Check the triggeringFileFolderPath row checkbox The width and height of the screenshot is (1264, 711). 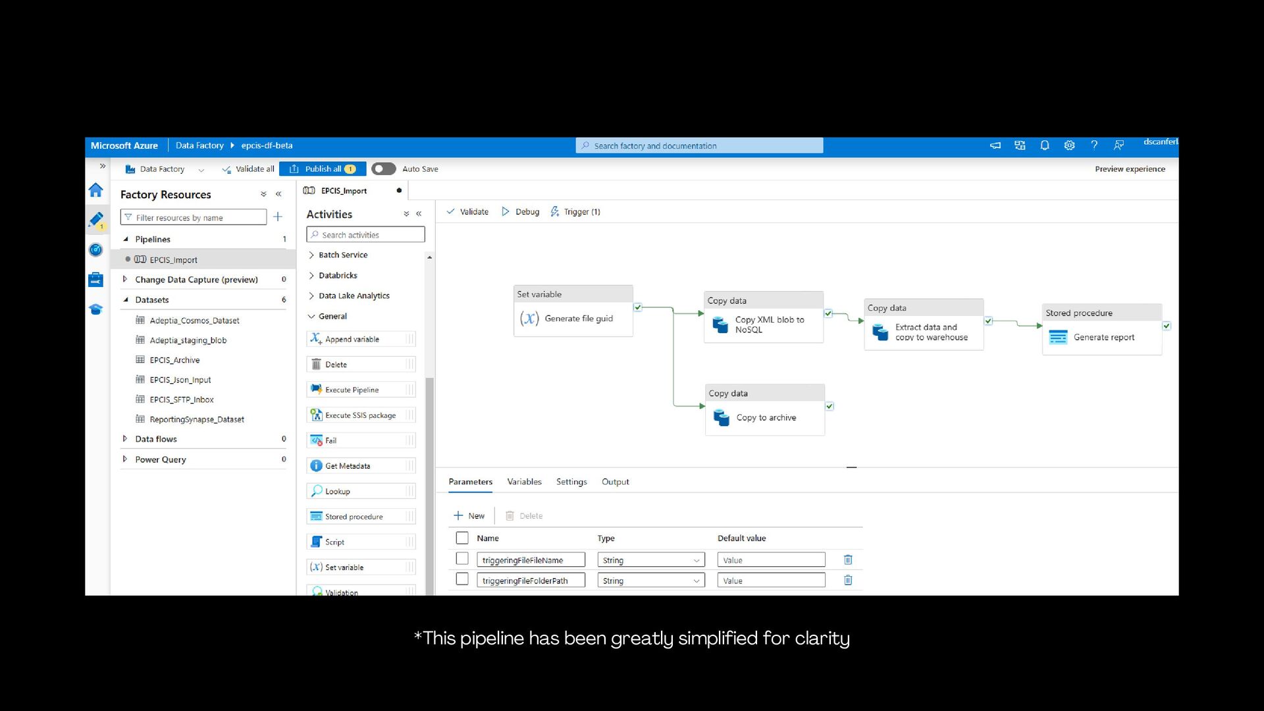tap(462, 579)
